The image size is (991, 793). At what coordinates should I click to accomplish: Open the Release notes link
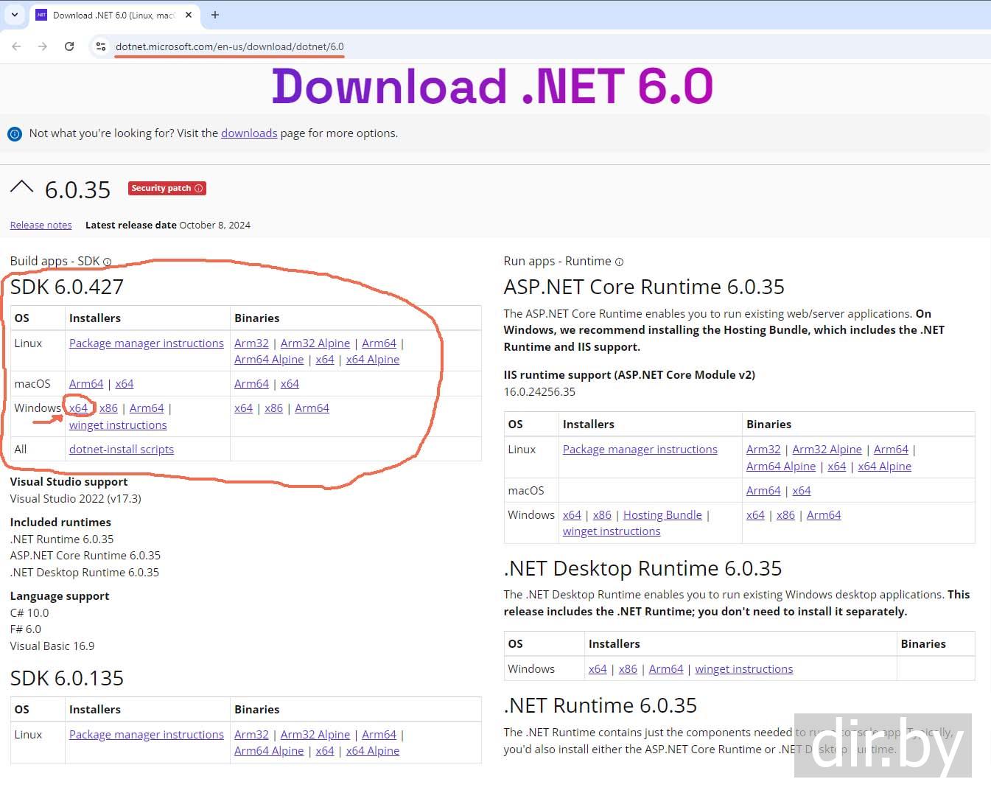pyautogui.click(x=41, y=226)
